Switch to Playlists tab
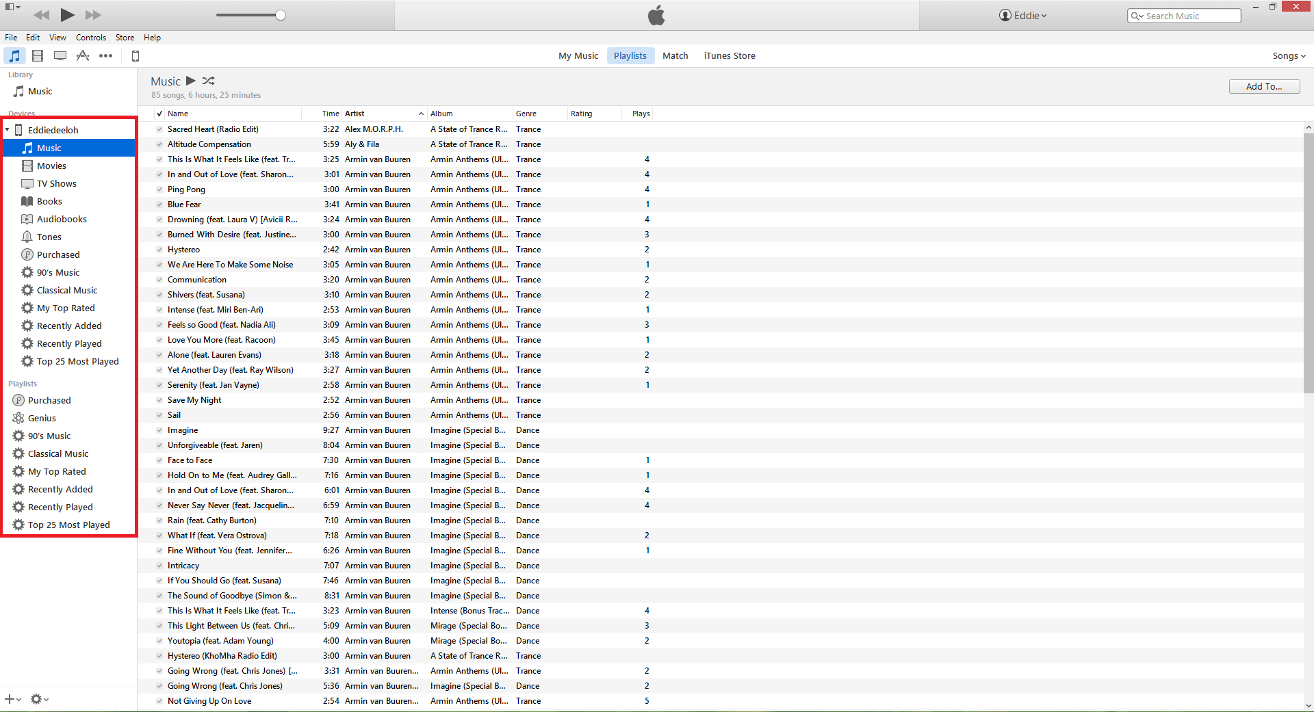This screenshot has width=1314, height=712. click(x=630, y=56)
